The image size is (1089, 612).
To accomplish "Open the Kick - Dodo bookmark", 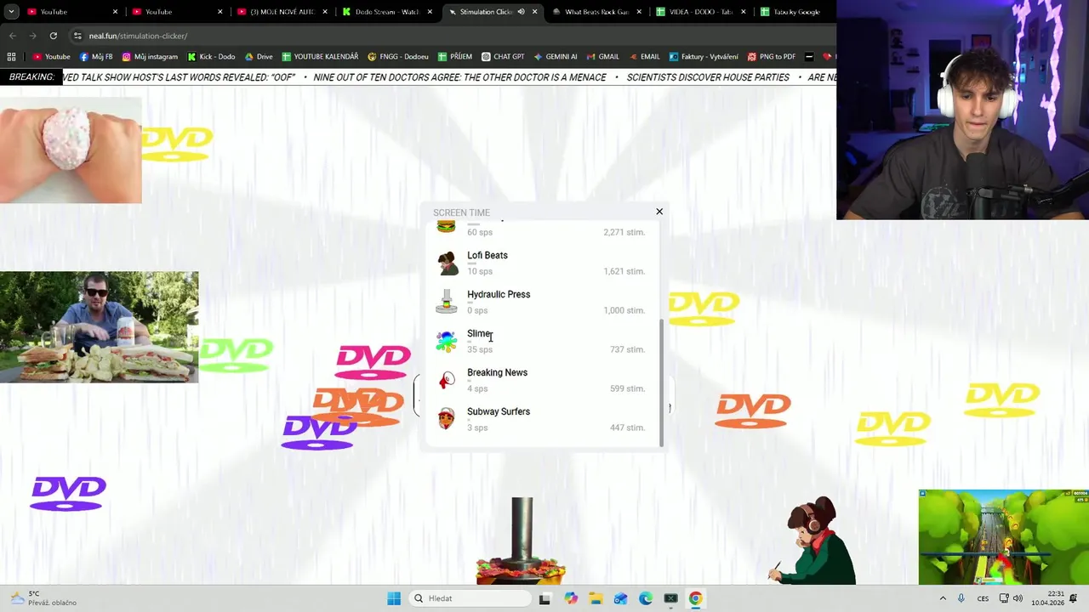I will coord(211,57).
